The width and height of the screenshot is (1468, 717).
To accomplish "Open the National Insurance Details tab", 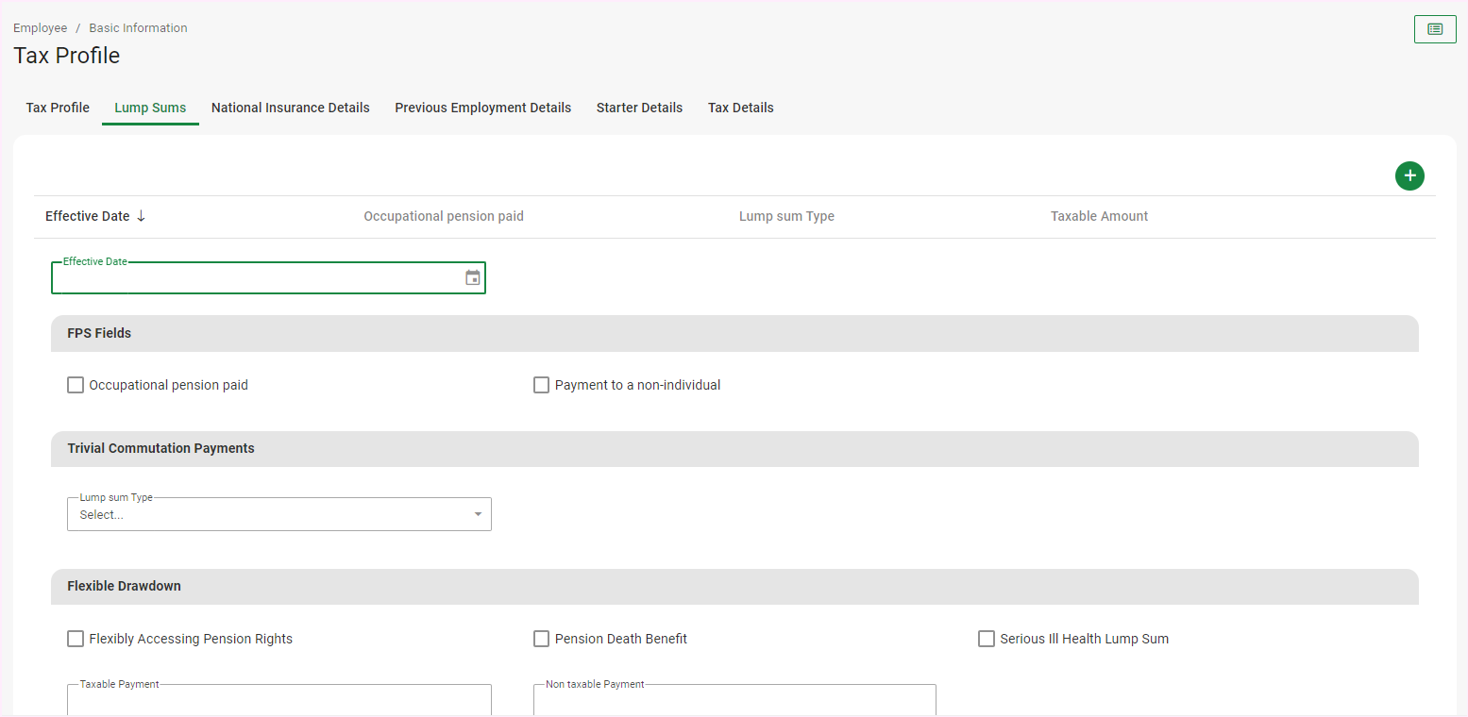I will coord(290,108).
